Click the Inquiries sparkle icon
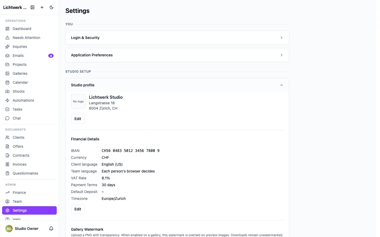 7,47
